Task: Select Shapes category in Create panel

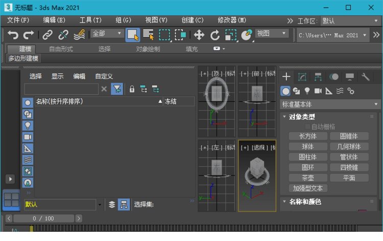Action: [x=296, y=91]
